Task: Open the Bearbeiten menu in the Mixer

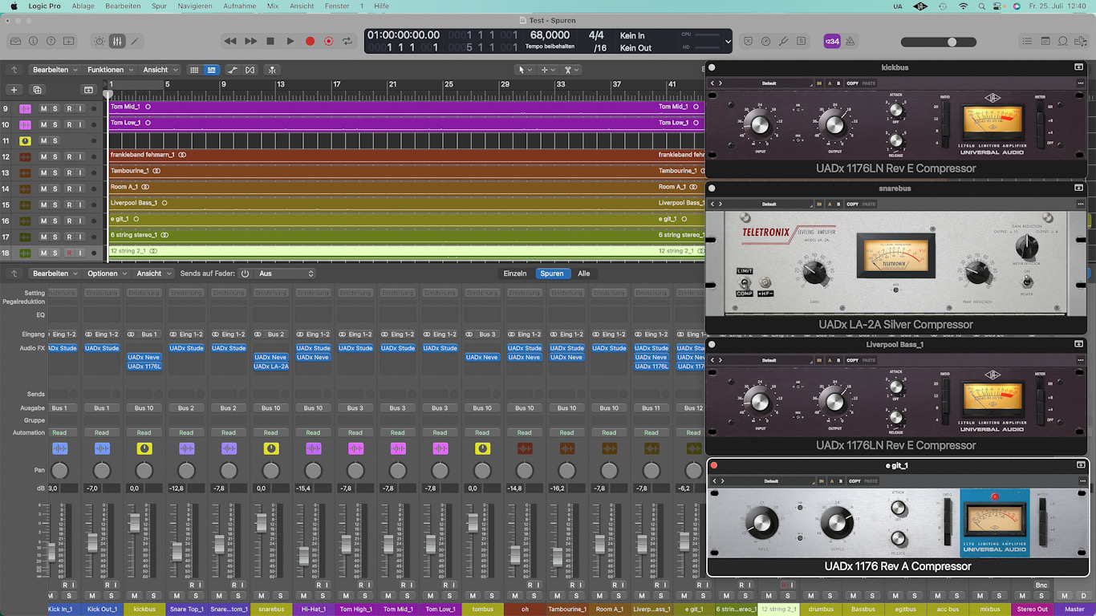Action: [55, 274]
